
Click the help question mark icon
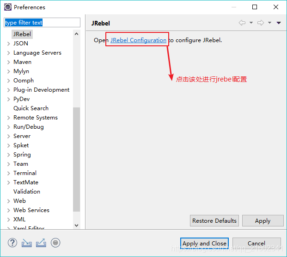point(12,243)
